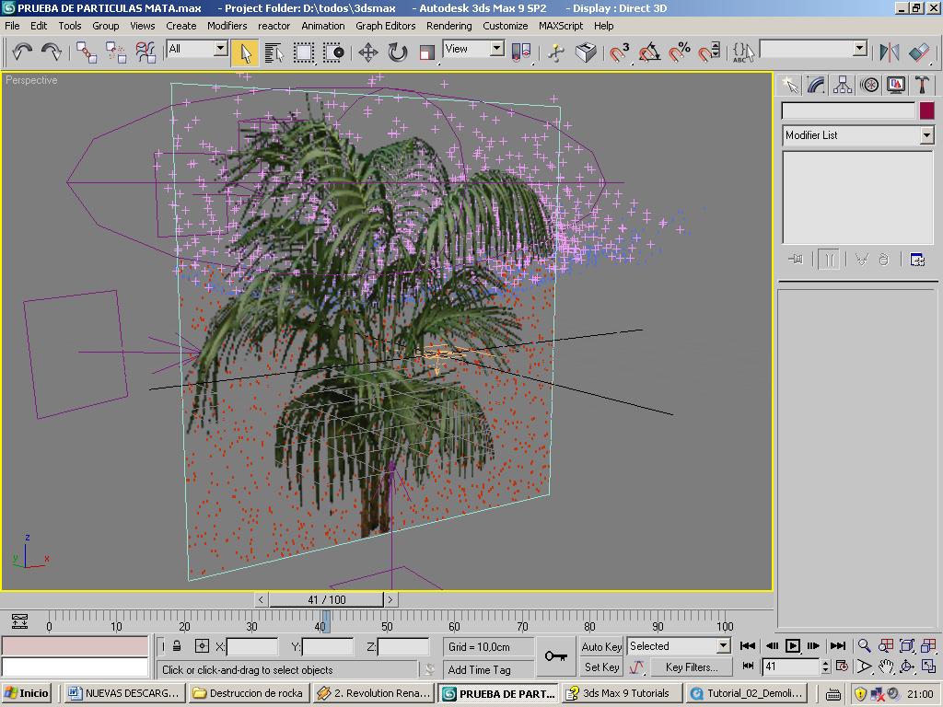Click the Mirror tool icon
This screenshot has width=943, height=707.
pyautogui.click(x=889, y=52)
